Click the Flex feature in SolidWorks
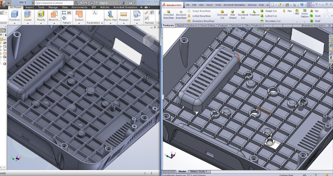This screenshot has width=333, height=176. [x=287, y=11]
